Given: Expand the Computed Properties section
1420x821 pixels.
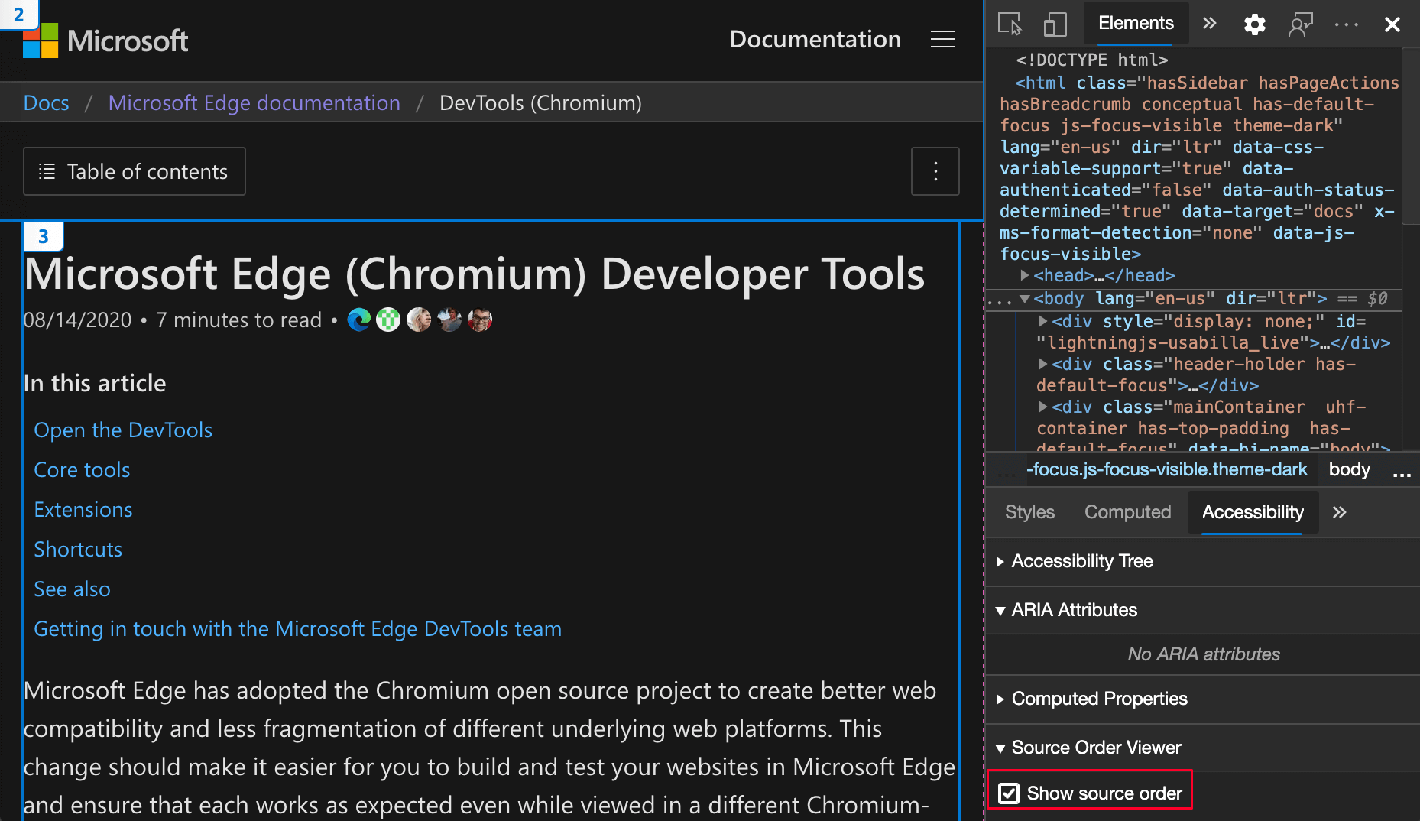Looking at the screenshot, I should 1000,699.
